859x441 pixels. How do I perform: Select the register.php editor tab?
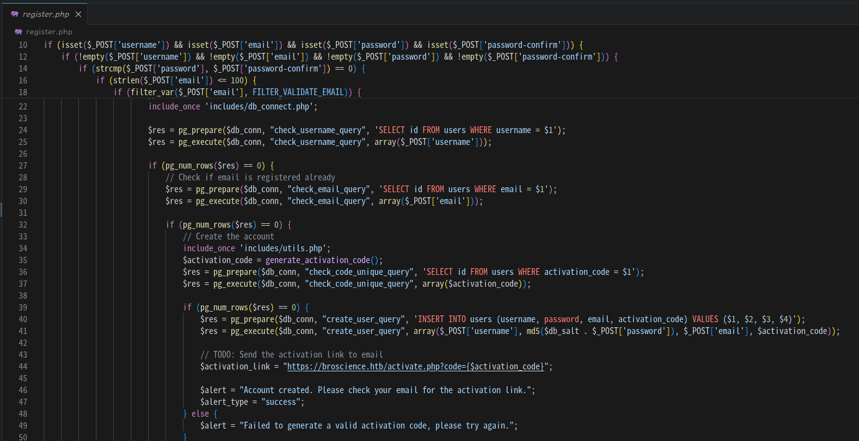(44, 14)
